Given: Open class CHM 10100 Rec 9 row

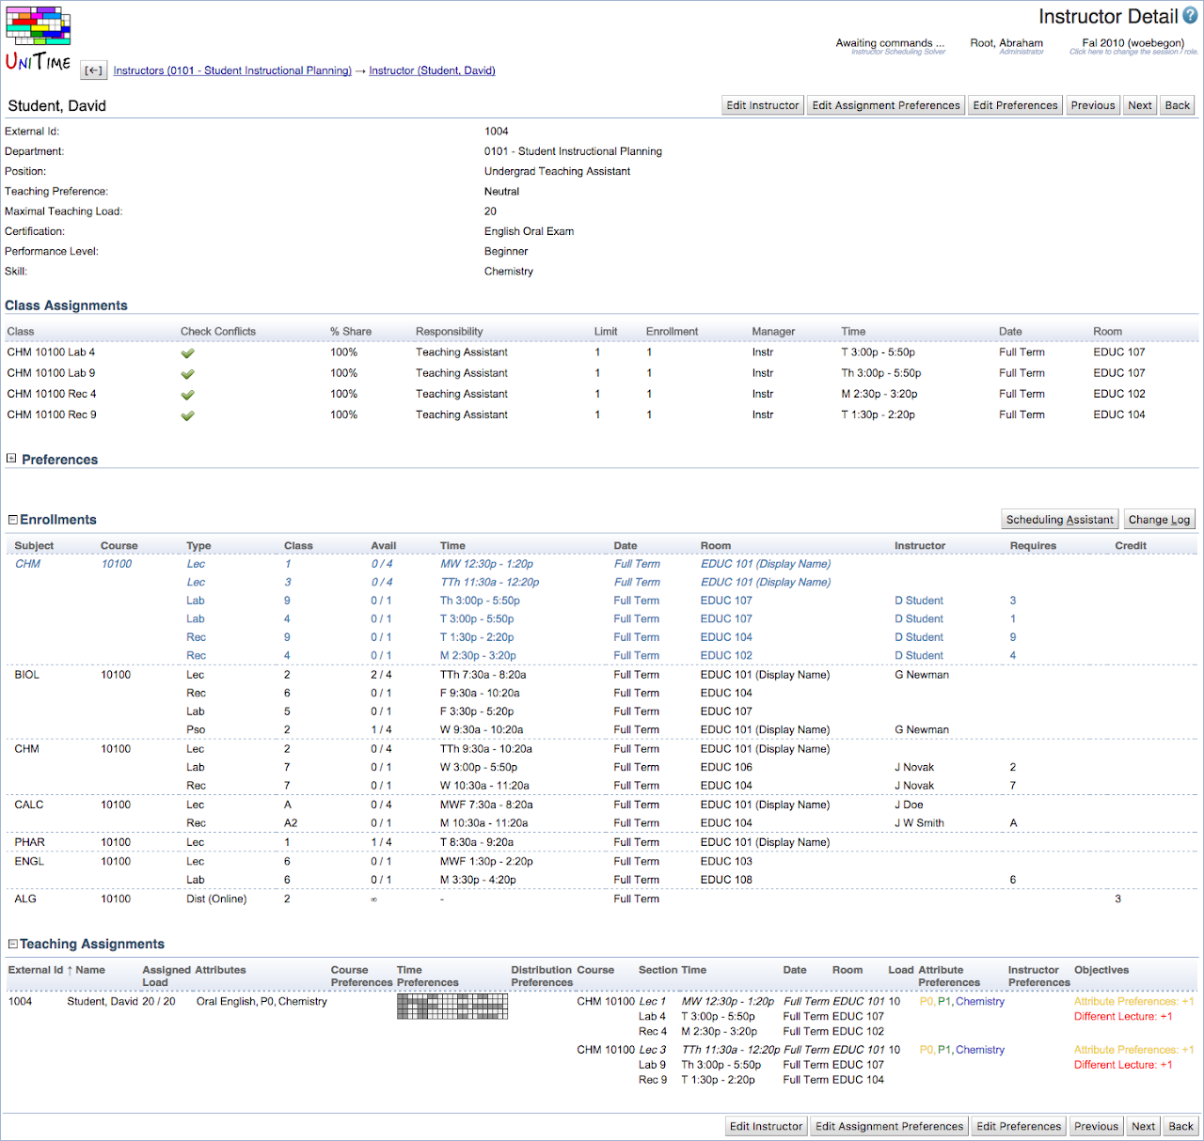Looking at the screenshot, I should (602, 414).
